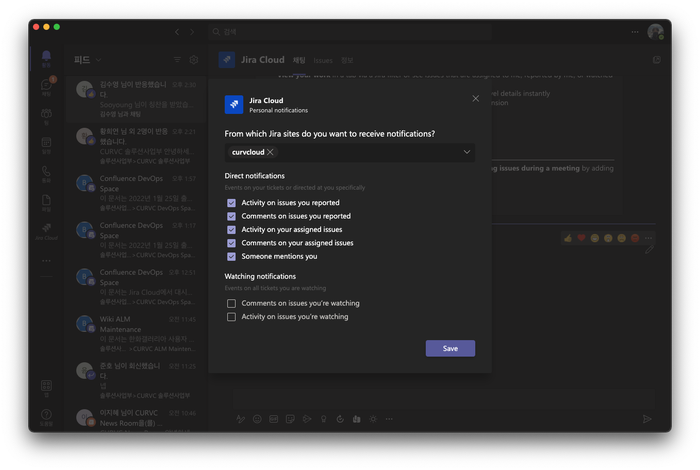Open Jira Cloud app in sidebar
This screenshot has height=470, width=700.
point(46,231)
